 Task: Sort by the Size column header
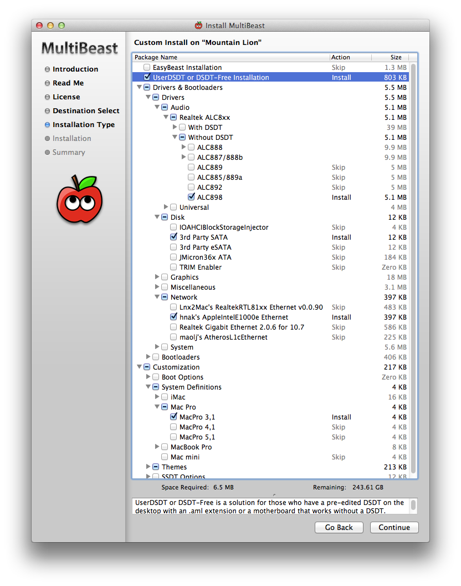[396, 57]
